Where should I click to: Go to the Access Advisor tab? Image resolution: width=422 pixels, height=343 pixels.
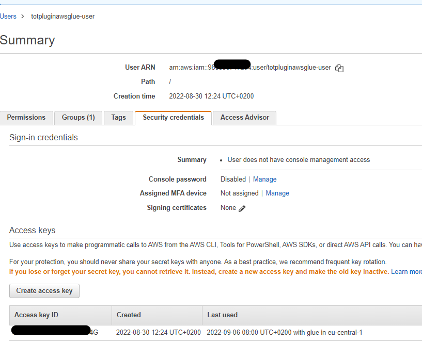[x=244, y=118]
